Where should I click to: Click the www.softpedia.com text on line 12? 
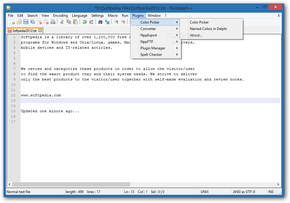[x=41, y=95]
